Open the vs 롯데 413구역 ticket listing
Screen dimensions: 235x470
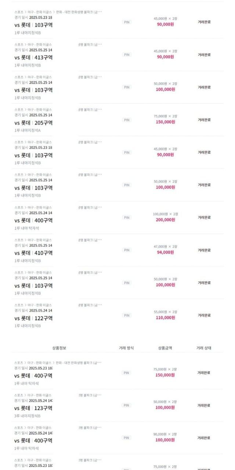tap(33, 57)
